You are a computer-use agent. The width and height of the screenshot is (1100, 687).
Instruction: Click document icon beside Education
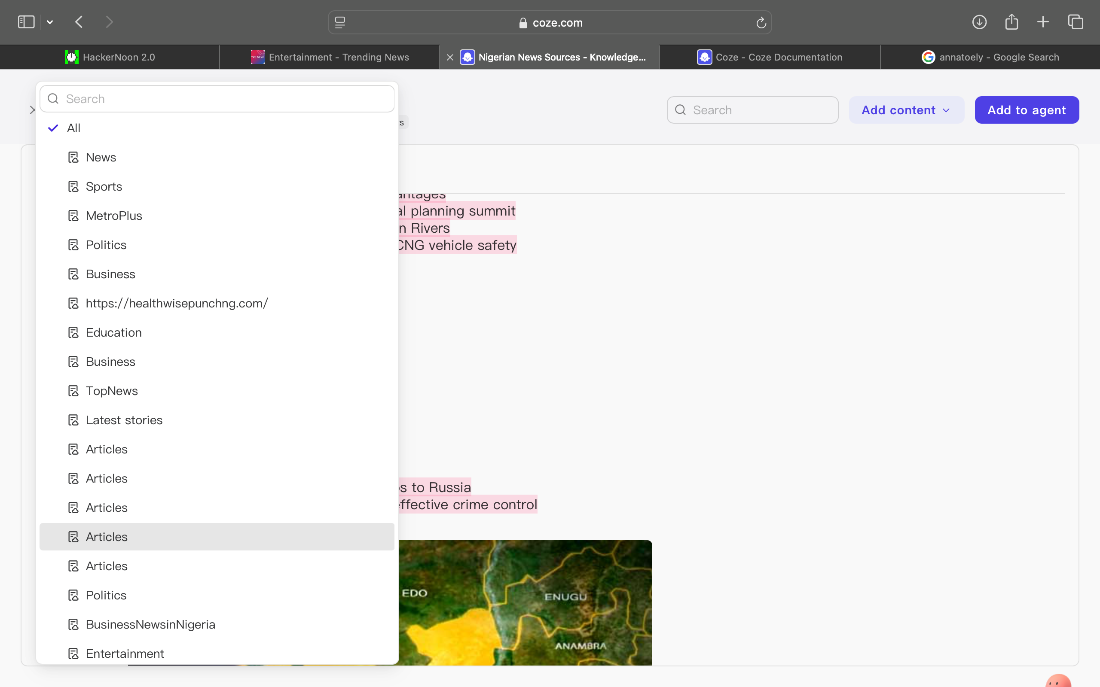pos(73,333)
